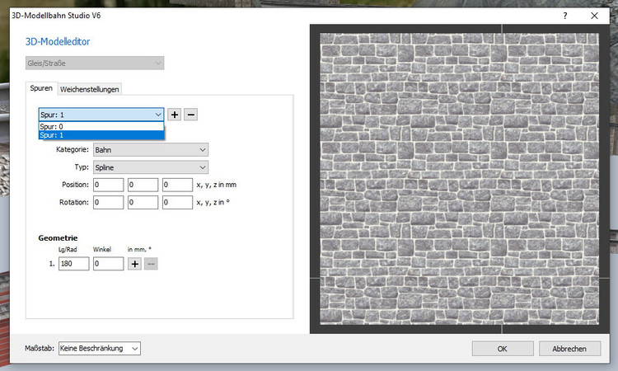The image size is (618, 371).
Task: Open the disabled Gleis/Straße dropdown
Action: pyautogui.click(x=95, y=63)
